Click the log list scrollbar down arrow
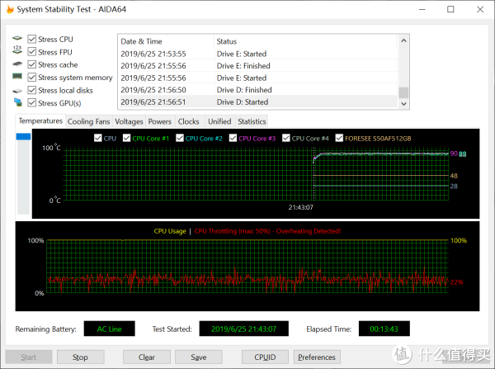 pos(403,102)
